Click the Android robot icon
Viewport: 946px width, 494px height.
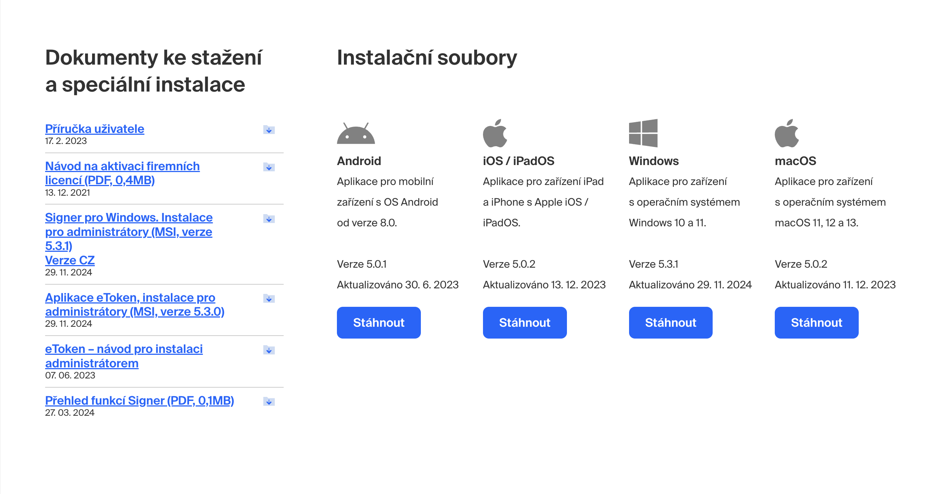pyautogui.click(x=355, y=134)
